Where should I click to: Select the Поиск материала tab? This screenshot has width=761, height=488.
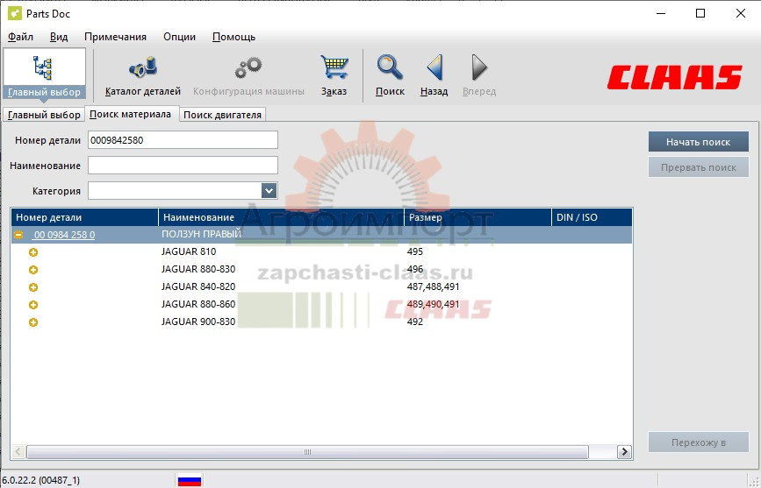[x=131, y=115]
